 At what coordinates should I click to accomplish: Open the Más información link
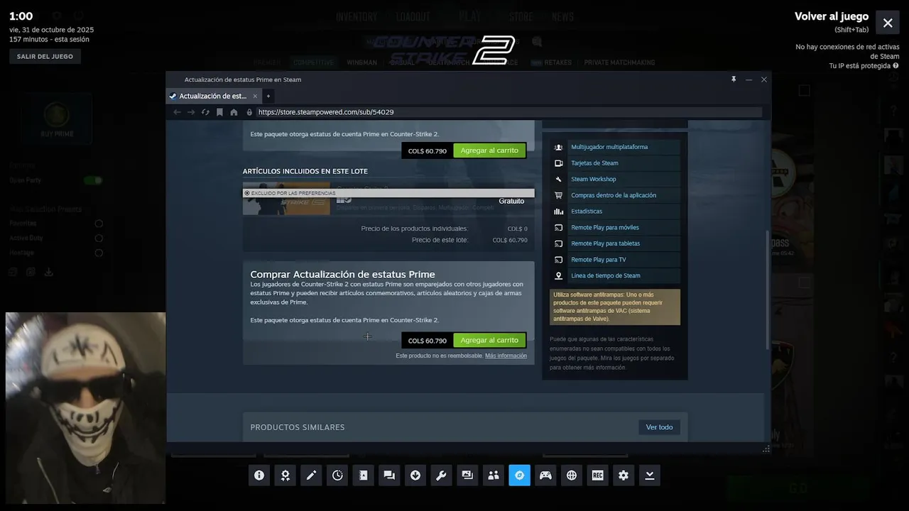point(506,356)
